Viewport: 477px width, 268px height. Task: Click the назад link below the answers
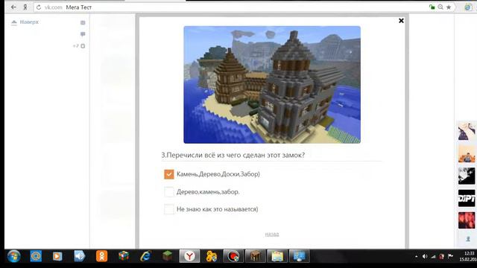(x=272, y=234)
